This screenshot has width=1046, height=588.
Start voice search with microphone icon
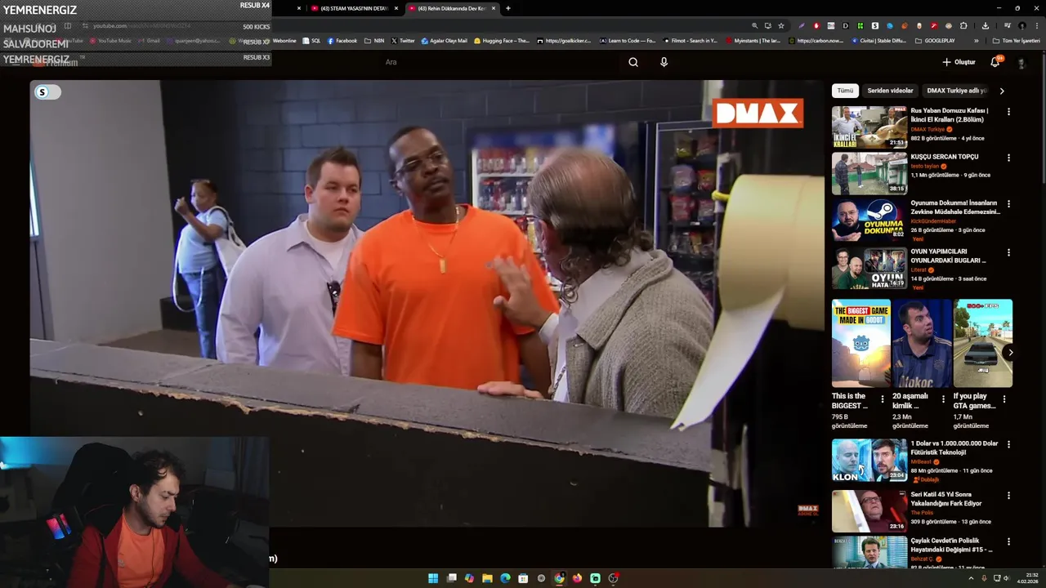[664, 62]
